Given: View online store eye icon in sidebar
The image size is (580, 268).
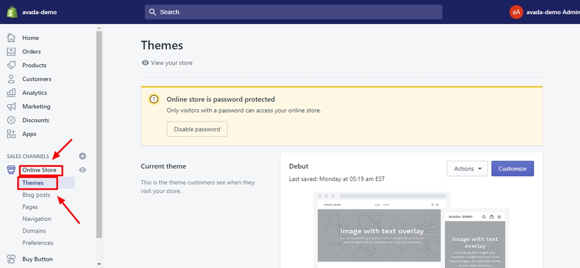Looking at the screenshot, I should click(83, 170).
